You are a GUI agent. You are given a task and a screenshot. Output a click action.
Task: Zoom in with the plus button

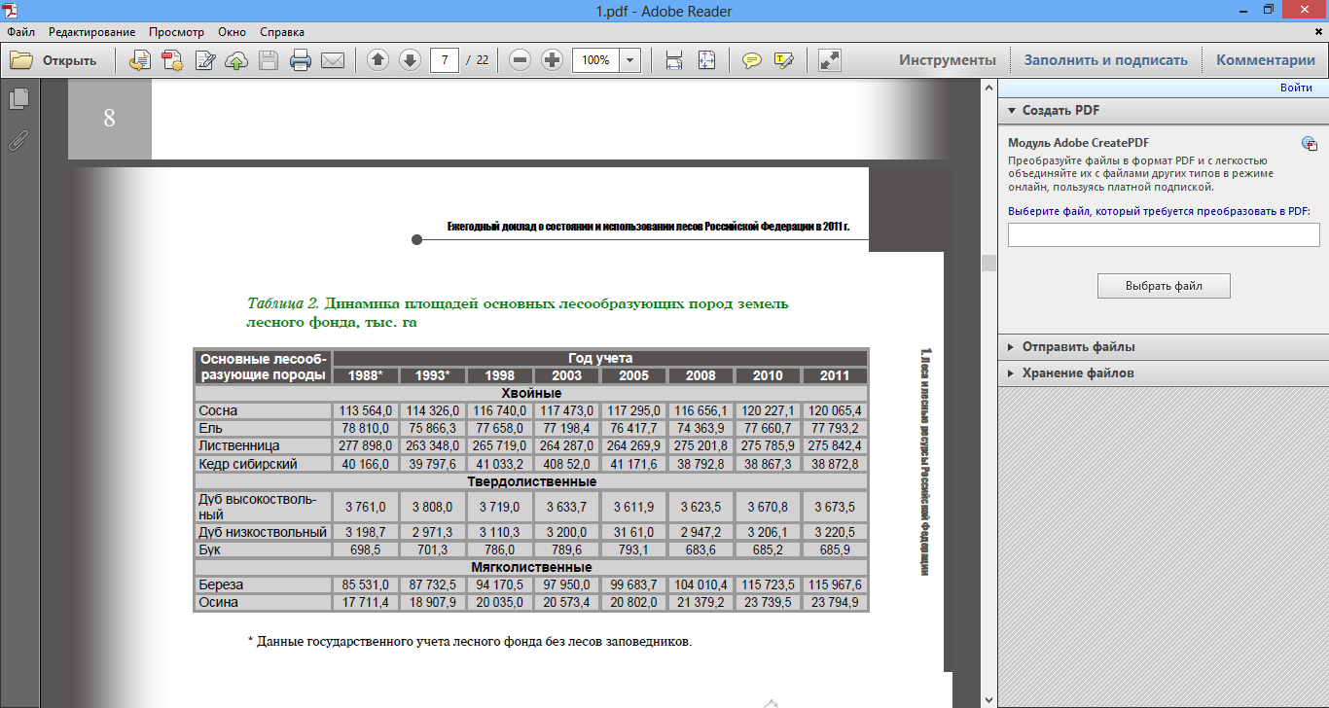coord(552,60)
